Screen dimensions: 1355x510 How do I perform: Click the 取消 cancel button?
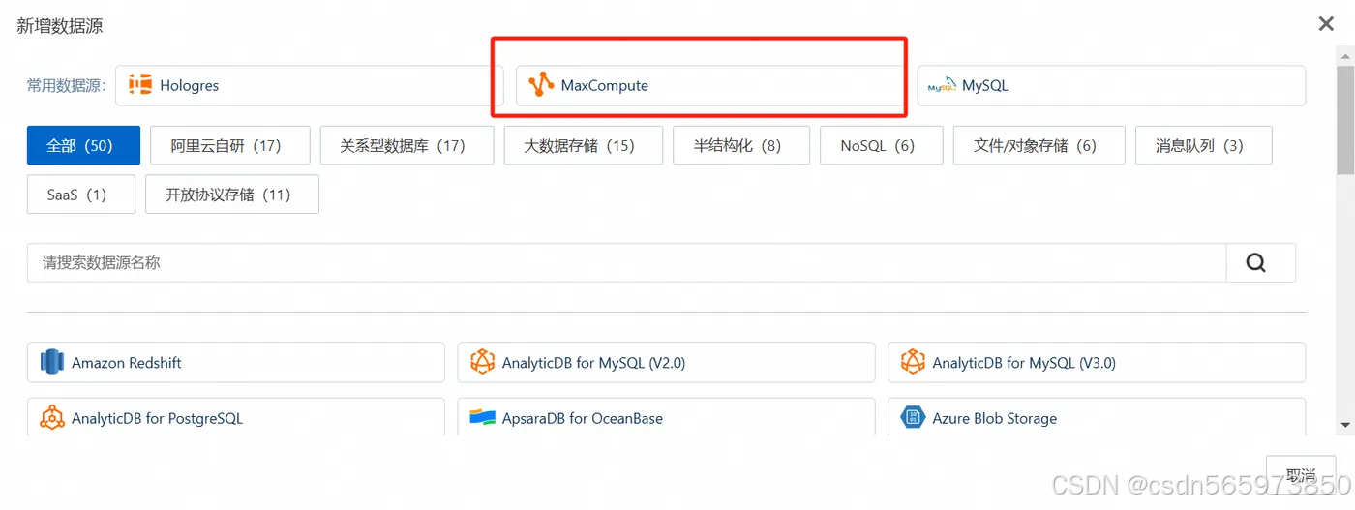[x=1300, y=474]
